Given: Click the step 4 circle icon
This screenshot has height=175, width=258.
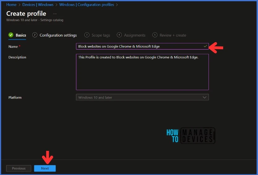Looking at the screenshot, I should coord(119,35).
